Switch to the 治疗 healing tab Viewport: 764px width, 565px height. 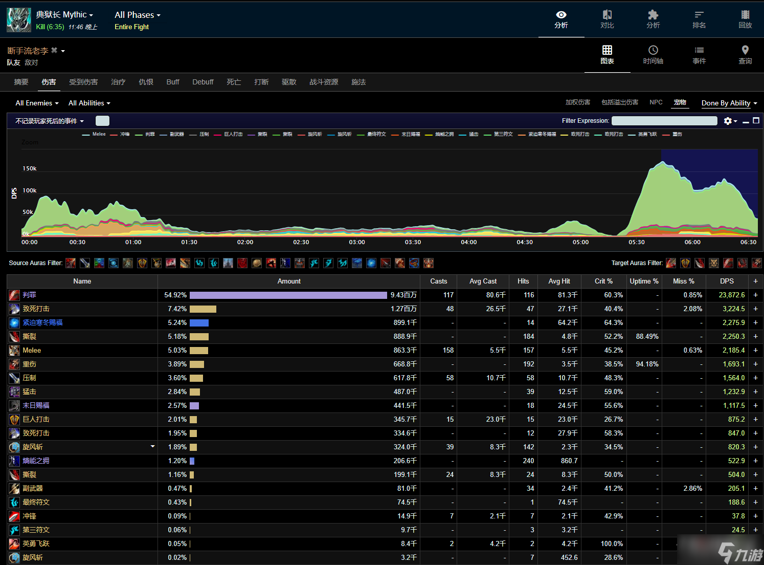[x=118, y=82]
